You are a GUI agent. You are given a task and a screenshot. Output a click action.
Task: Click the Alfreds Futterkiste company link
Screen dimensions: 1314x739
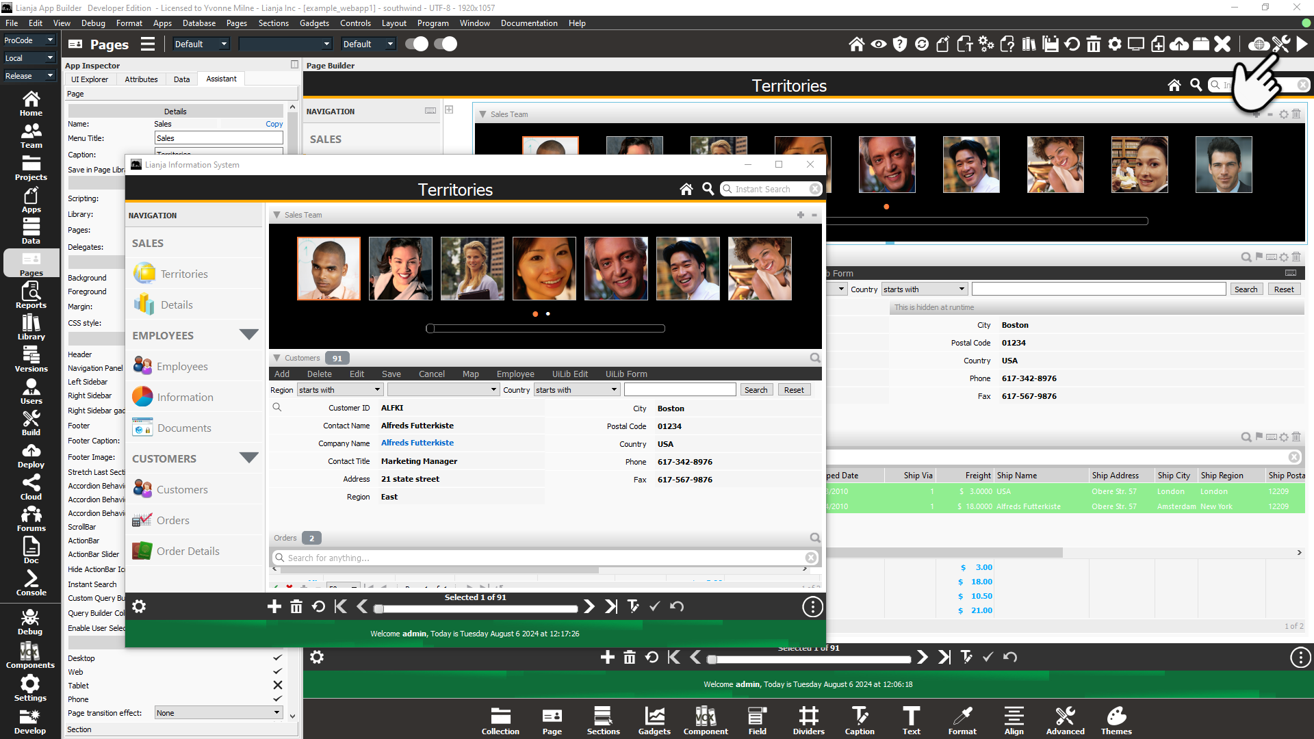pyautogui.click(x=417, y=443)
